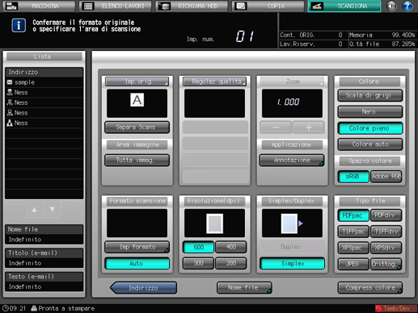Open the Zoom settings
The height and width of the screenshot is (313, 418).
292,81
